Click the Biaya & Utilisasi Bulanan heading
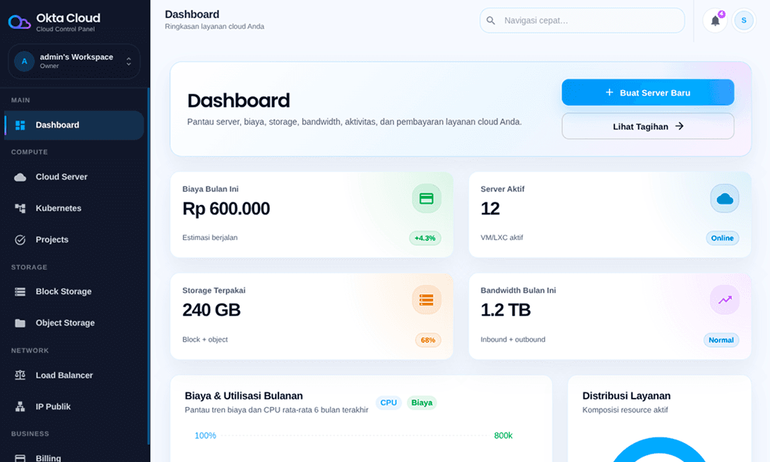Viewport: 770px width, 462px height. [x=243, y=396]
